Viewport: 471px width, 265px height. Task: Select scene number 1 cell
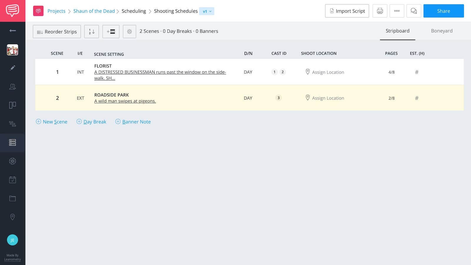point(57,72)
